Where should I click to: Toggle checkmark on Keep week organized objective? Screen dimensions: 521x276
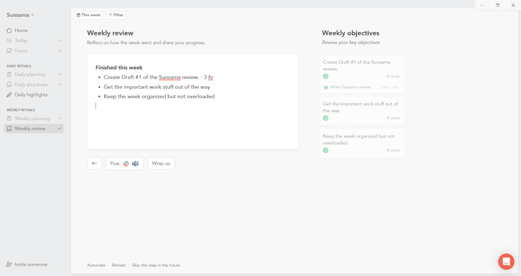click(325, 150)
